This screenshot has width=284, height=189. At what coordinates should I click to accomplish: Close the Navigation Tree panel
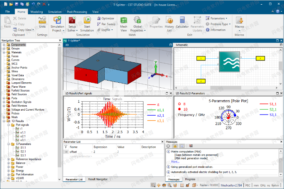[60, 40]
